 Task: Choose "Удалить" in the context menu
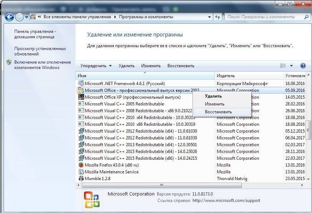(x=213, y=96)
